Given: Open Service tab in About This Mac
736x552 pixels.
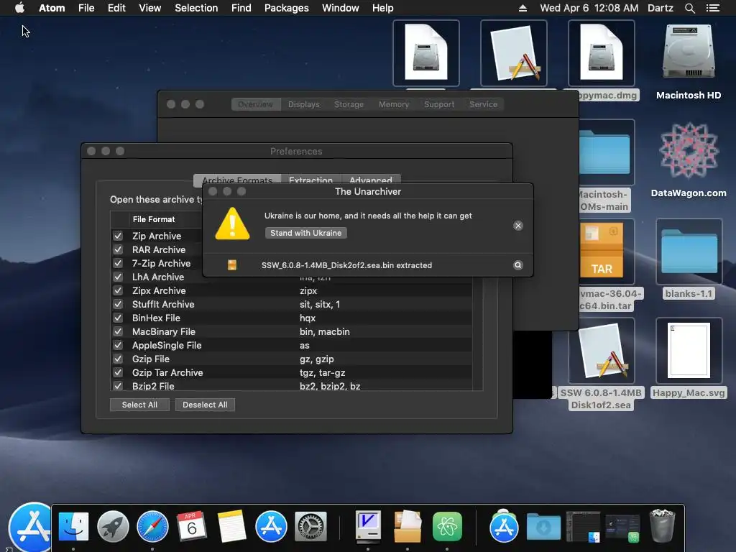Looking at the screenshot, I should click(x=484, y=104).
